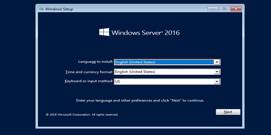Screen dimensions: 271x135
Task: Maximize the Windows Setup window
Action: point(224,9)
